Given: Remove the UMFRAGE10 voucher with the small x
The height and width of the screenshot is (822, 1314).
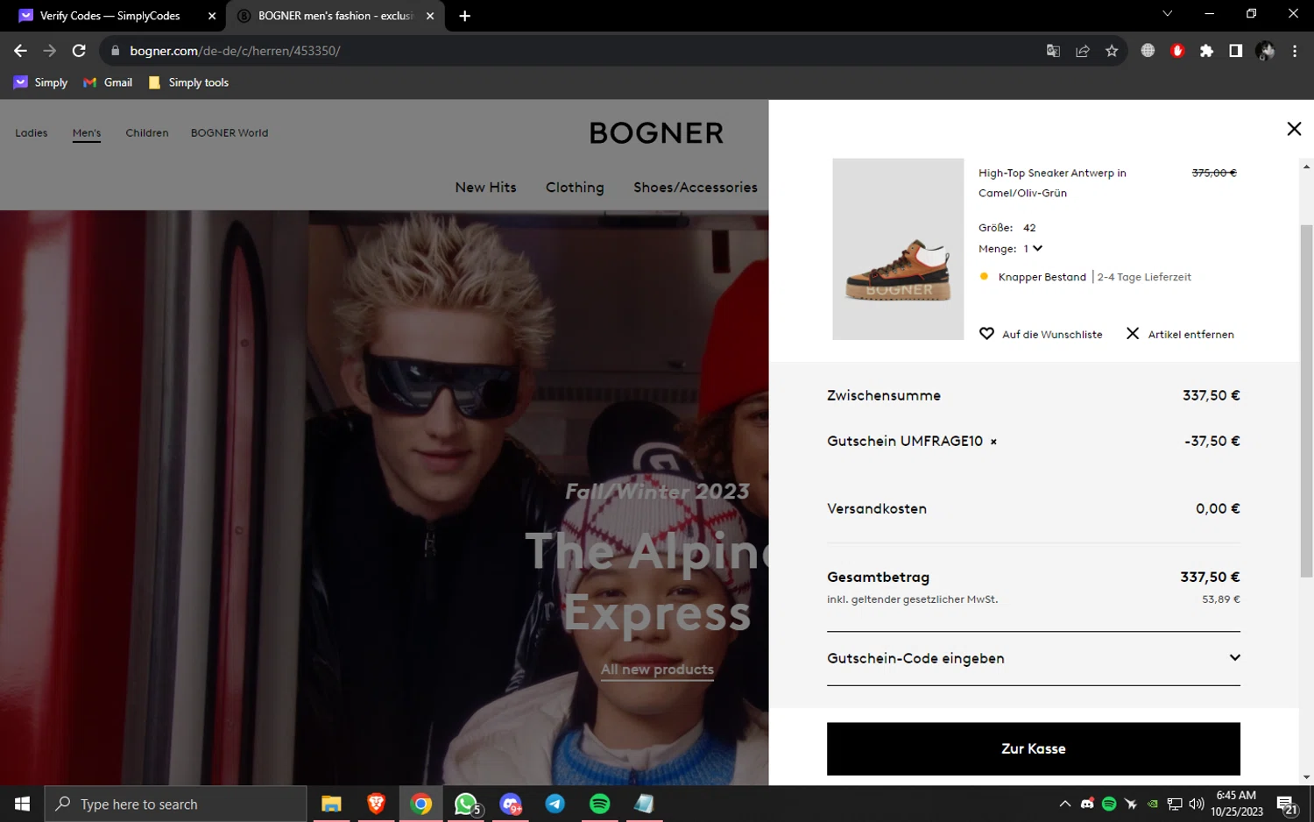Looking at the screenshot, I should point(993,442).
